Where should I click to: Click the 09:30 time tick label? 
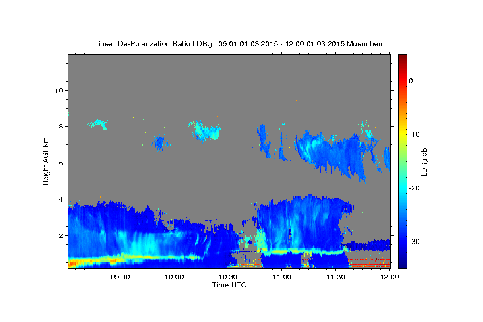pos(120,277)
